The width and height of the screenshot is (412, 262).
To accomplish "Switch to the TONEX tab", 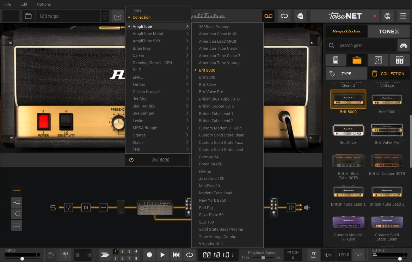I will [389, 31].
